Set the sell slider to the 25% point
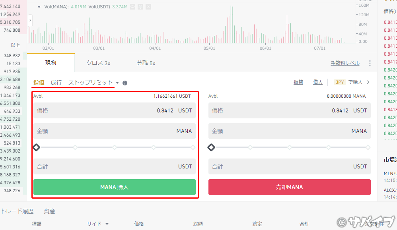The height and width of the screenshot is (230, 397). [x=250, y=147]
